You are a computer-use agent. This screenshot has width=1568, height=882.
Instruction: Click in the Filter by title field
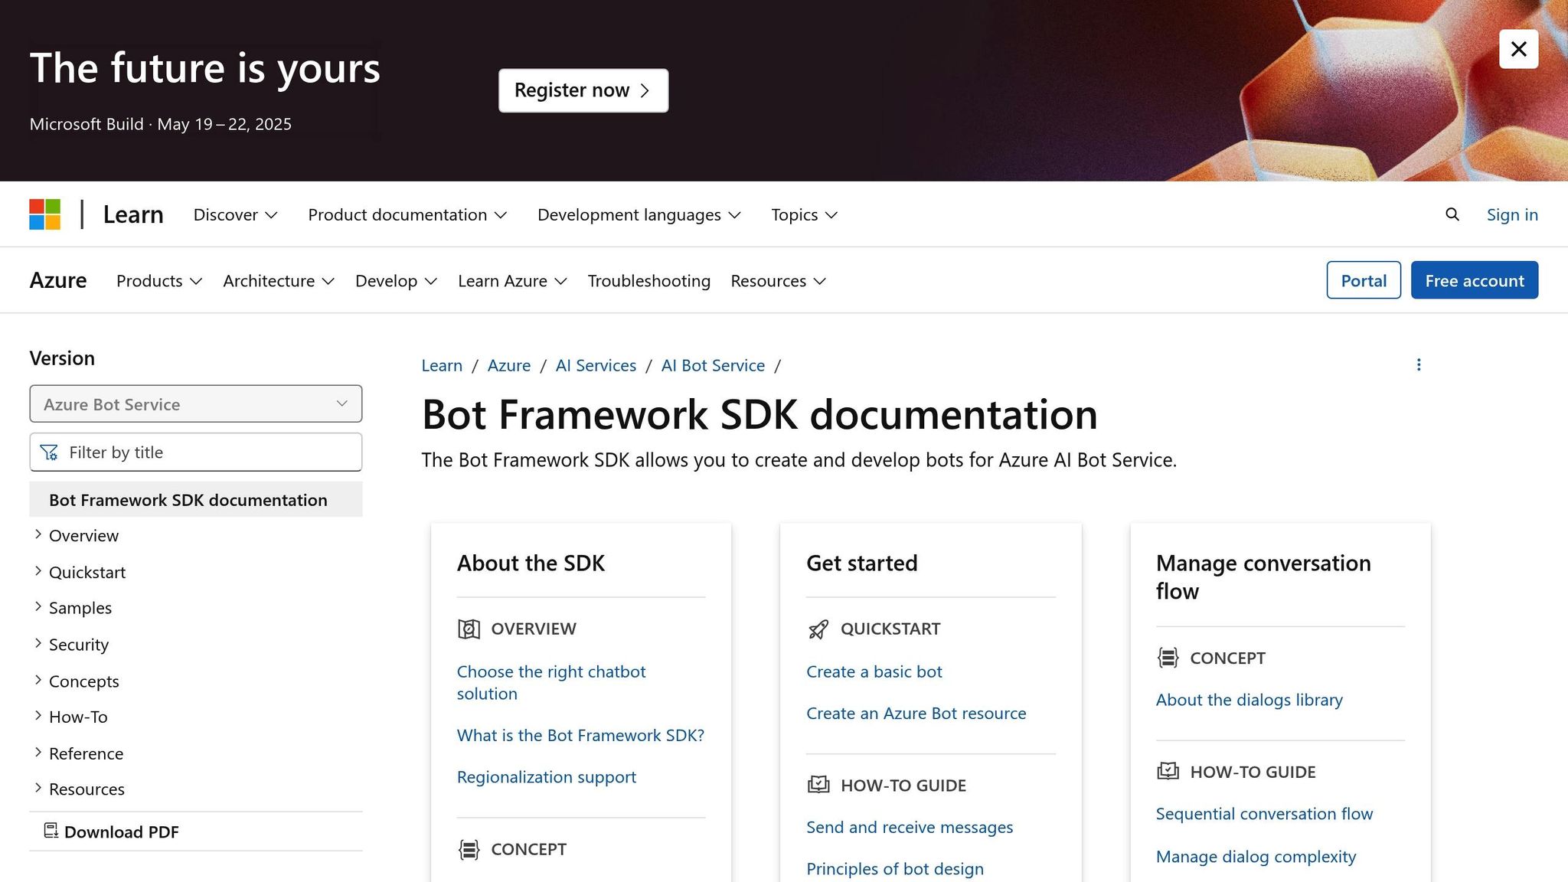196,452
